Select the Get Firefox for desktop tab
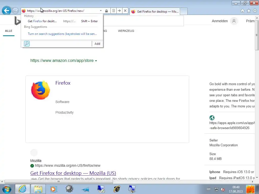The height and width of the screenshot is (194, 259). point(155,12)
